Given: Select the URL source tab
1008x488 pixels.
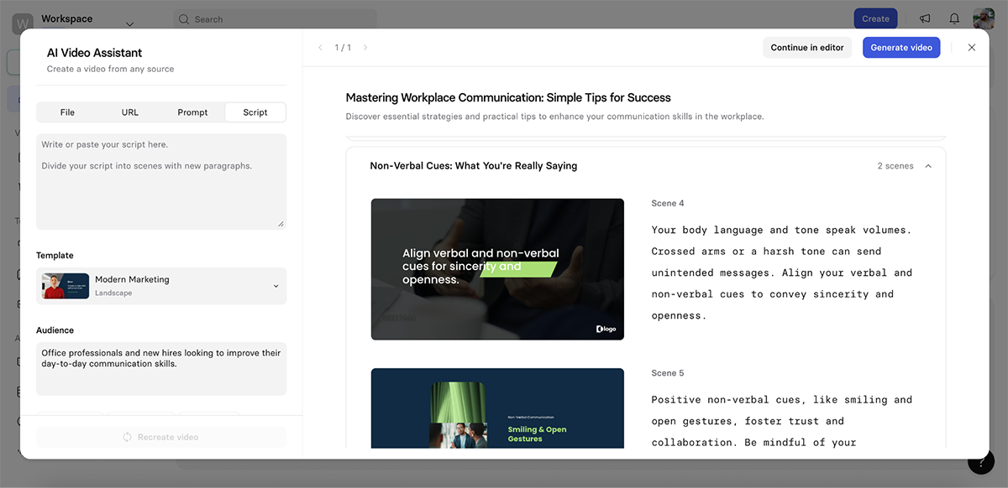Looking at the screenshot, I should coord(130,111).
